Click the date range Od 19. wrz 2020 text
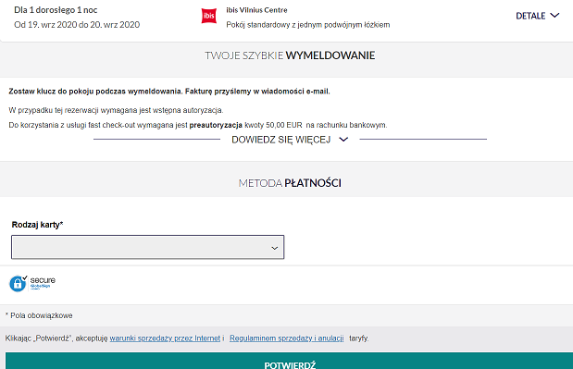 (77, 24)
